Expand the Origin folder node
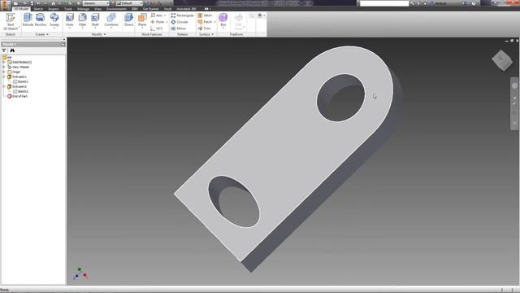 (4, 72)
